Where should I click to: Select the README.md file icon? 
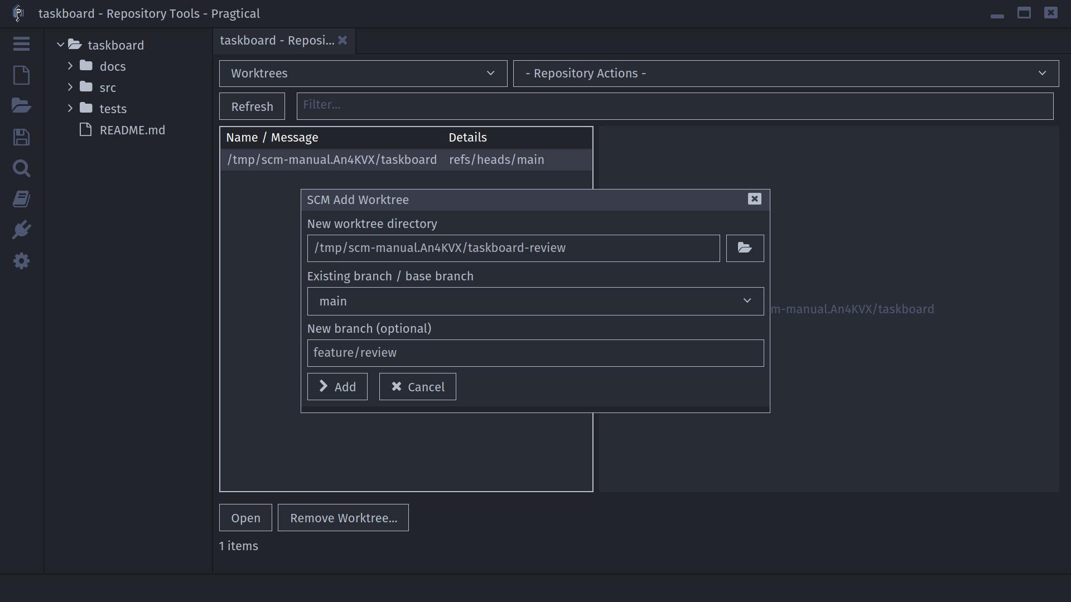(85, 130)
